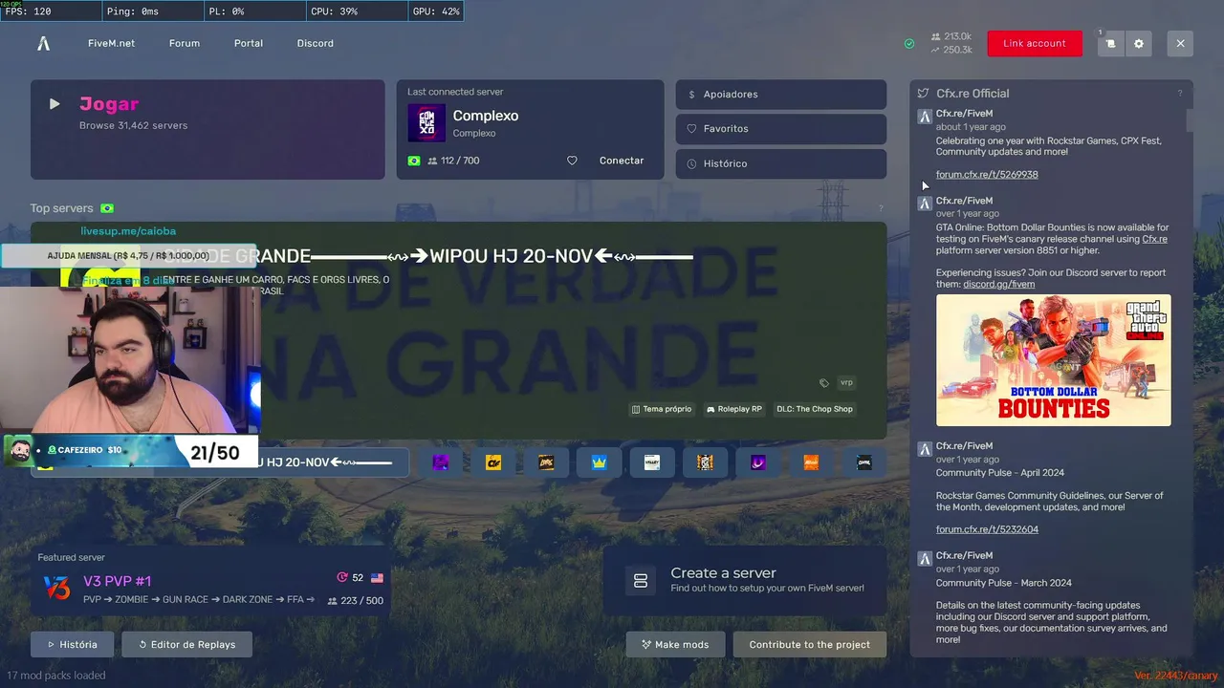The width and height of the screenshot is (1224, 688).
Task: Open the Create a server card
Action: (x=745, y=580)
